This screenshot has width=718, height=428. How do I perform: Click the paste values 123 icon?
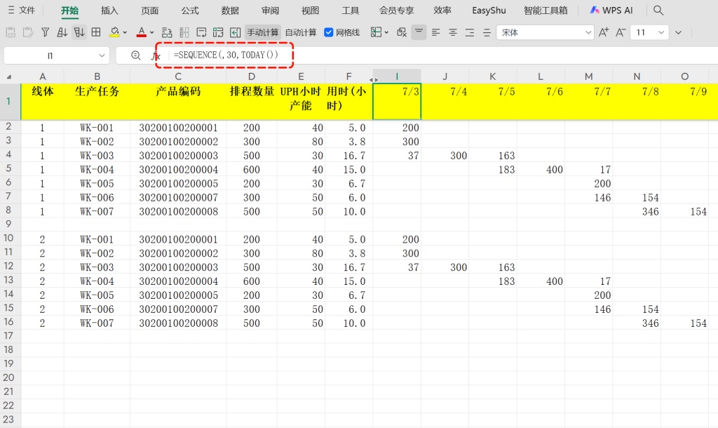pos(11,32)
